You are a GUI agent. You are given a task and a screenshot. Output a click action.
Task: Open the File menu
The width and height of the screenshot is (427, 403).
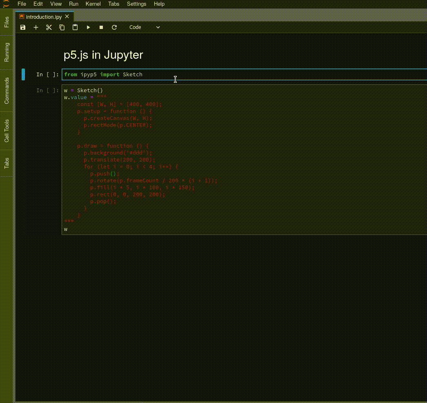pos(22,4)
